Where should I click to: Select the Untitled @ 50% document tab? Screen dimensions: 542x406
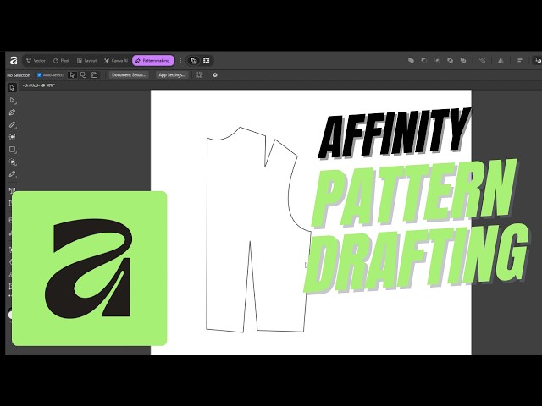(39, 85)
